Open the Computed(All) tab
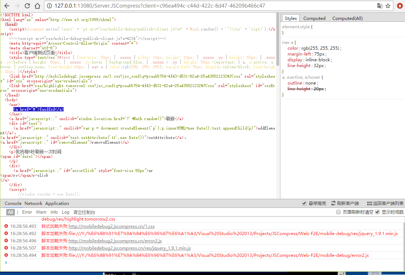The height and width of the screenshot is (275, 405). coord(348,18)
